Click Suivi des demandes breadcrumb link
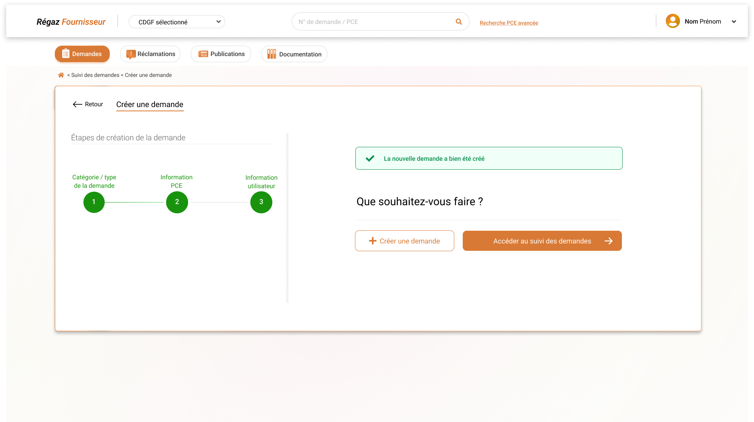754x422 pixels. [95, 75]
